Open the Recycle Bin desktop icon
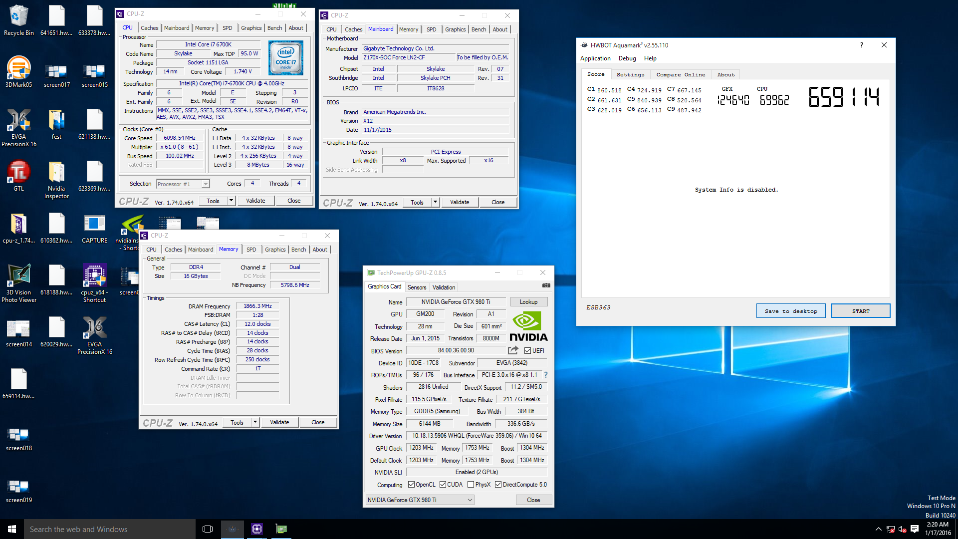Image resolution: width=958 pixels, height=539 pixels. coord(18,20)
